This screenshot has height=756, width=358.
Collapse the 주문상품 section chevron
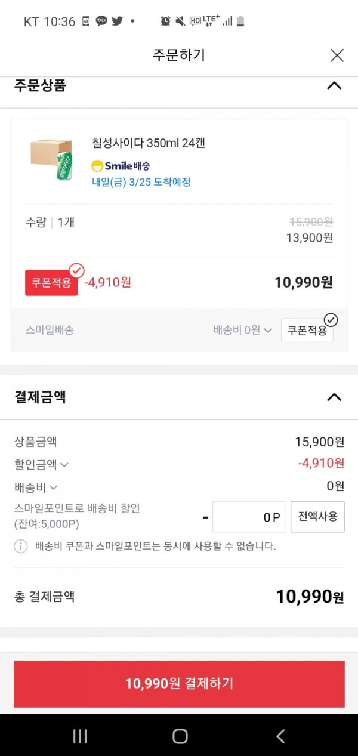334,85
